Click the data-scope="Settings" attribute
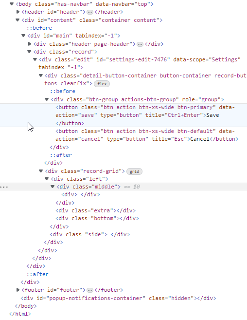 click(x=207, y=59)
